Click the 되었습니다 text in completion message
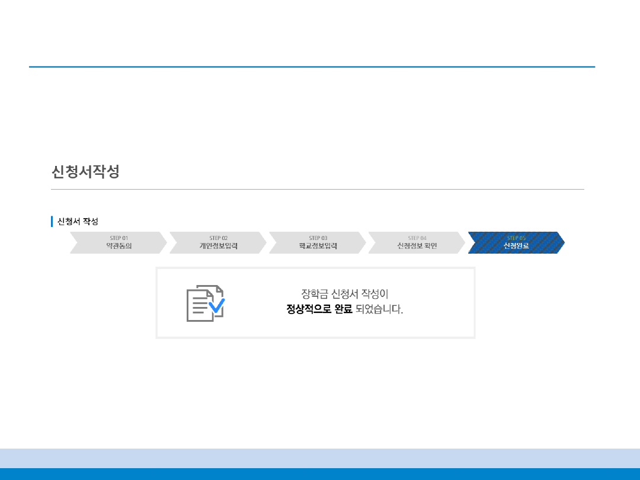The image size is (640, 480). 379,309
